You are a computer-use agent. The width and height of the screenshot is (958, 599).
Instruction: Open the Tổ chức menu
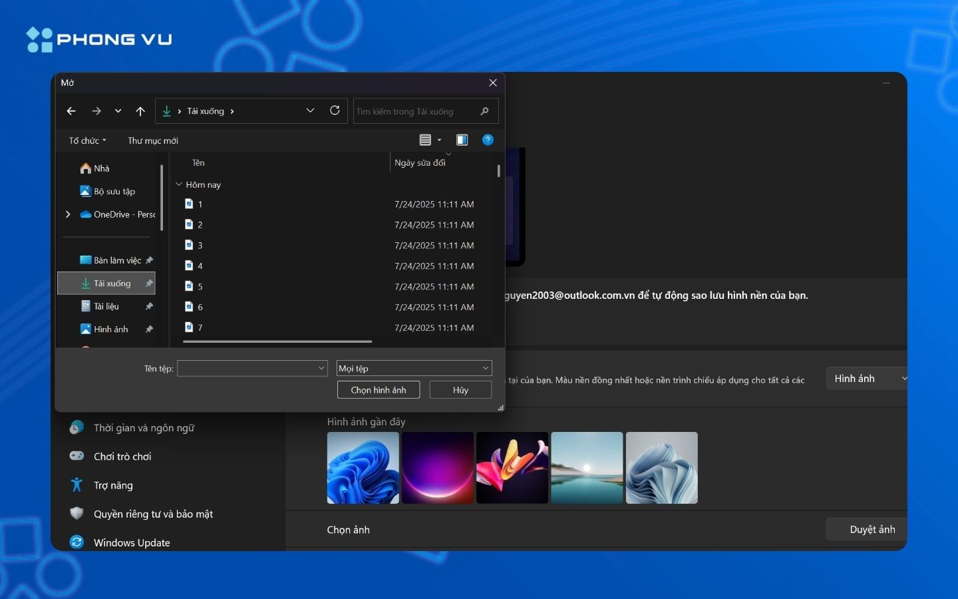[x=87, y=140]
